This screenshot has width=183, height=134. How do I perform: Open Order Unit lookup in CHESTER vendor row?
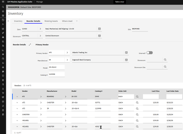pyautogui.click(x=137, y=114)
